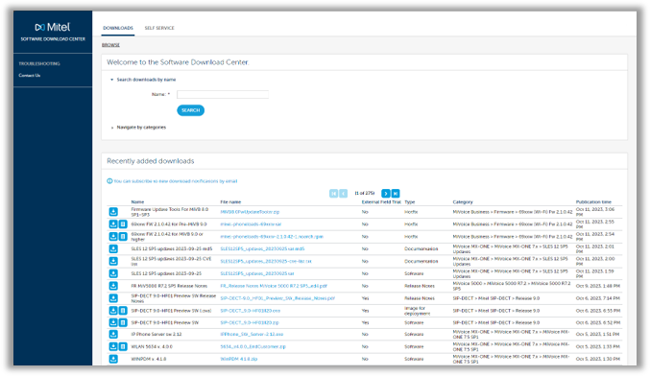650x376 pixels.
Task: Open SLES12SP5_updates_20230925.tar link
Action: click(257, 273)
